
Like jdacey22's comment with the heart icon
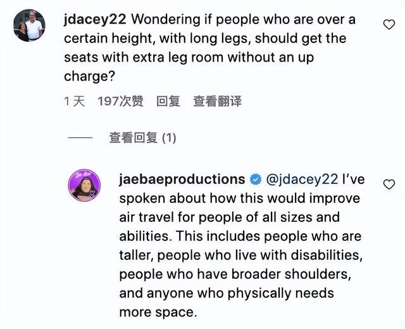coord(390,25)
